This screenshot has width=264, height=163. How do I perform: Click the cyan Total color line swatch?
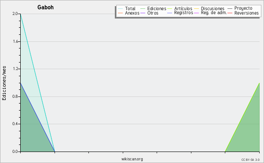coord(121,9)
